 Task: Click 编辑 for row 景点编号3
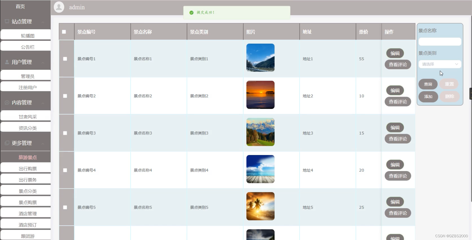[x=395, y=127]
